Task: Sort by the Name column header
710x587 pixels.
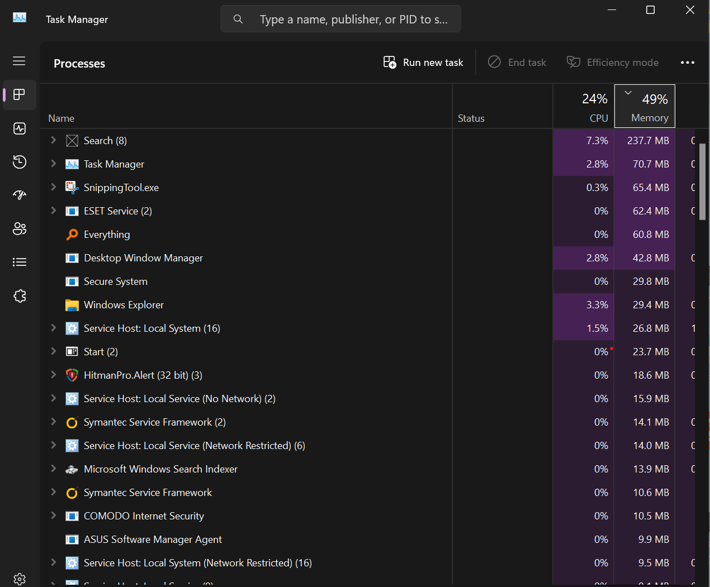Action: click(61, 118)
